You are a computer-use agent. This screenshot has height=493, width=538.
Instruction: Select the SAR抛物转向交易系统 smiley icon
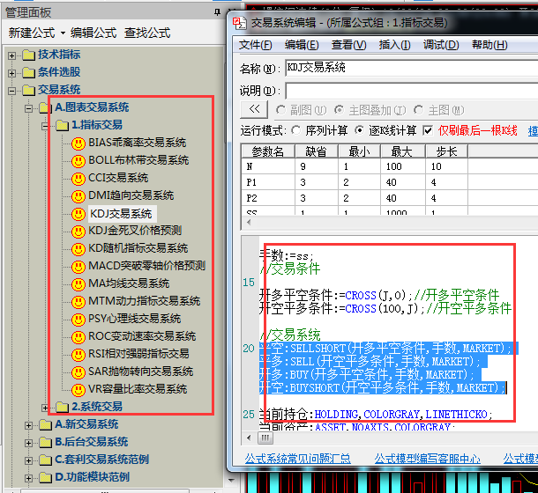[x=78, y=372]
